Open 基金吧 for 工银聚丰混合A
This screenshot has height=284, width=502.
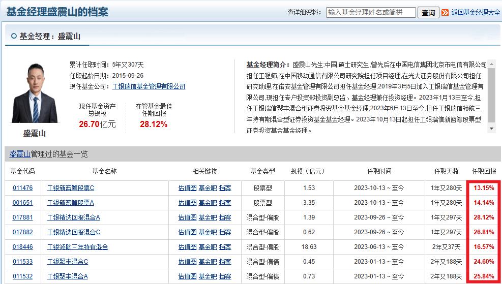point(208,276)
